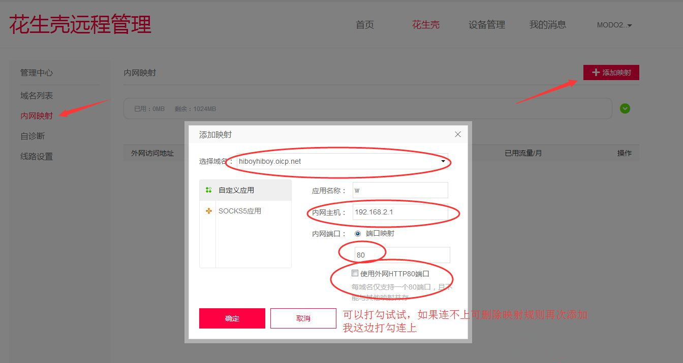Click 添加映射 plus button
The width and height of the screenshot is (683, 363).
pyautogui.click(x=611, y=72)
